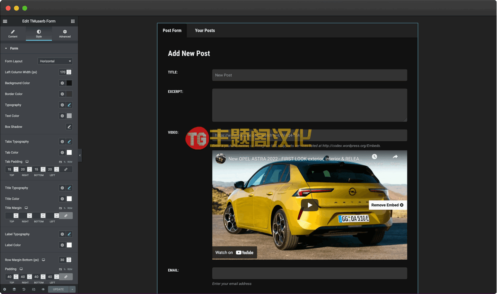Click the UPDATE button
Viewport: 497px width, 294px height.
click(58, 289)
